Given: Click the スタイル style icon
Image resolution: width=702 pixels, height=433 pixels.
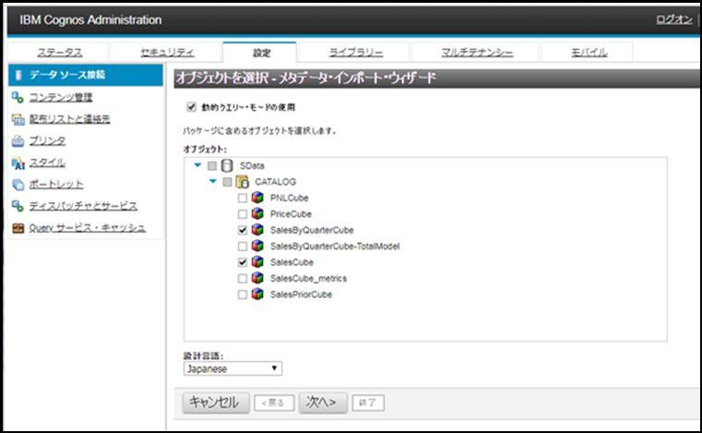Looking at the screenshot, I should tap(18, 163).
